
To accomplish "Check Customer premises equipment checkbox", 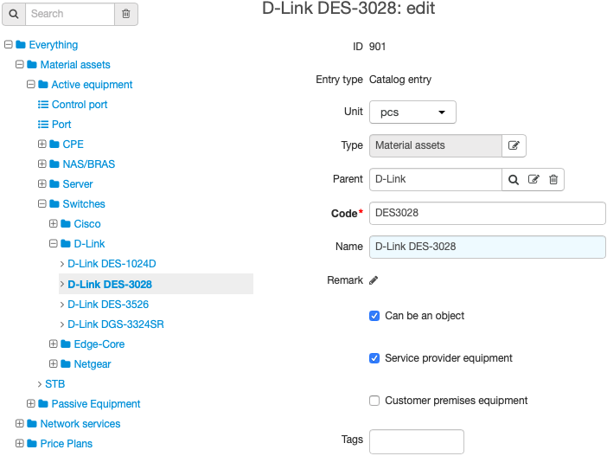I will pyautogui.click(x=374, y=401).
